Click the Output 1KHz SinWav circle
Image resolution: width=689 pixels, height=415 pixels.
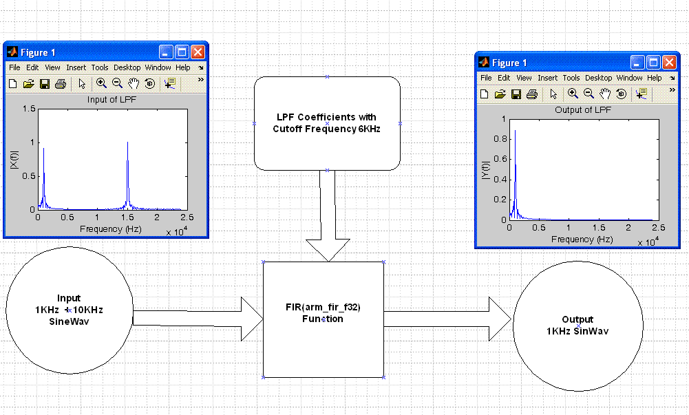577,326
